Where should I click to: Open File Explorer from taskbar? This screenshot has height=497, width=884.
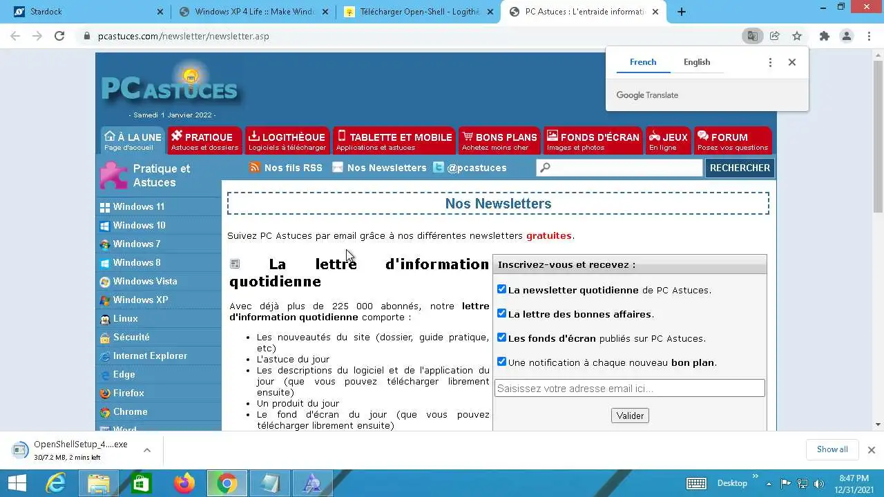(x=99, y=483)
